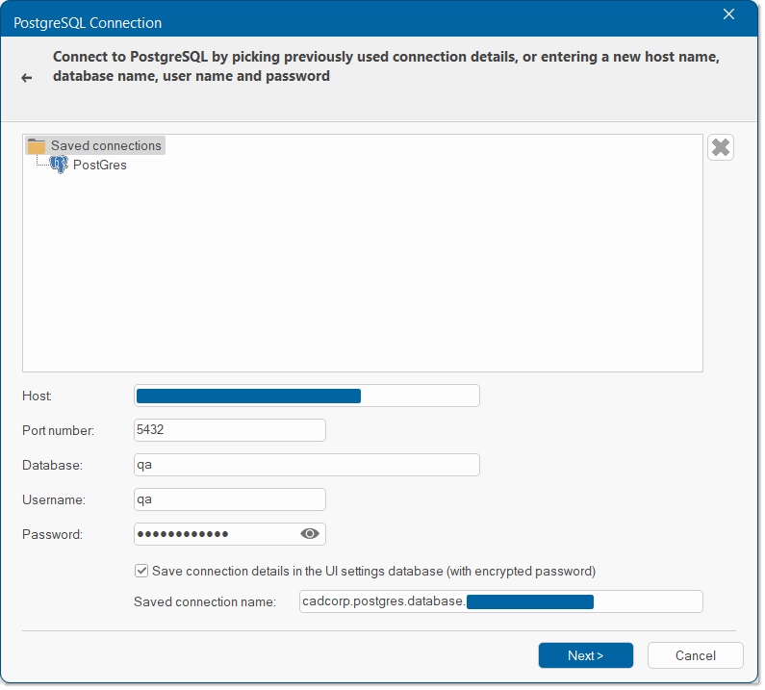Close the PostgreSQL Connection dialog
Screen dimensions: 765x690
tap(728, 14)
